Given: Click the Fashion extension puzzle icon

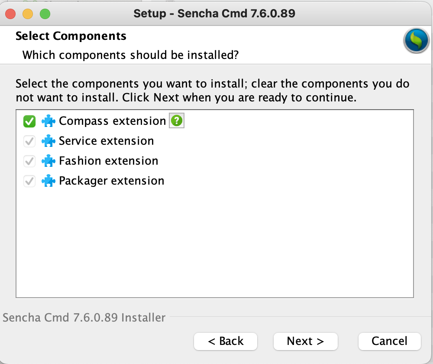Looking at the screenshot, I should point(48,161).
